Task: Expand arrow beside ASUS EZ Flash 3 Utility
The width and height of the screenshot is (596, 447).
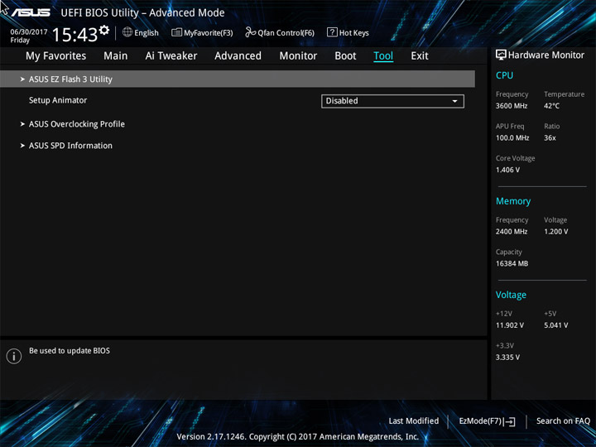Action: (22, 79)
